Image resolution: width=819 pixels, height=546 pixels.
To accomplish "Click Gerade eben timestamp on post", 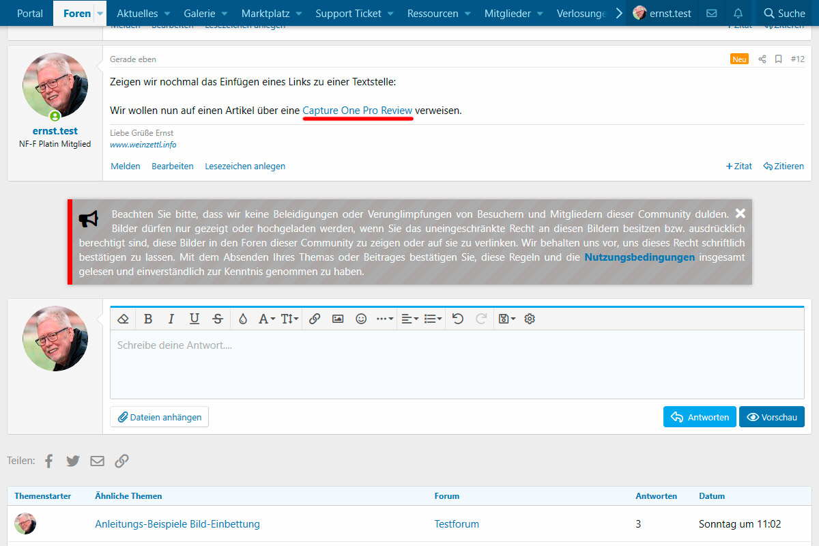I will tap(133, 59).
